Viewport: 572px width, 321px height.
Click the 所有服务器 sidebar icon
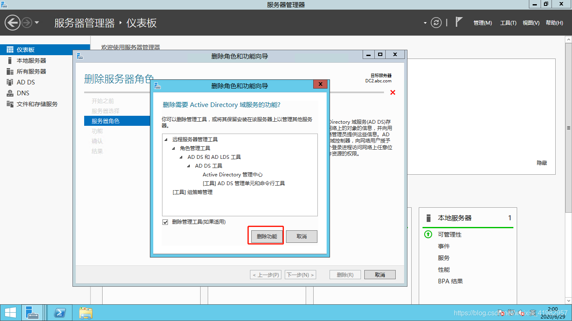click(10, 71)
